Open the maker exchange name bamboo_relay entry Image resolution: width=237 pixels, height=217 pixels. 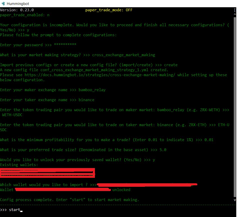(x=92, y=90)
